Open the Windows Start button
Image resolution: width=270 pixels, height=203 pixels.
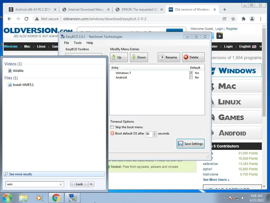[x=7, y=198]
